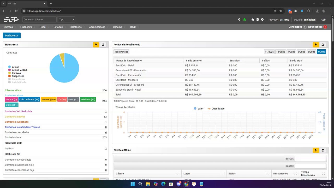Viewport: 334px width, 188px height.
Task: Toggle Inativos legend entry in pie chart
Action: click(x=14, y=73)
